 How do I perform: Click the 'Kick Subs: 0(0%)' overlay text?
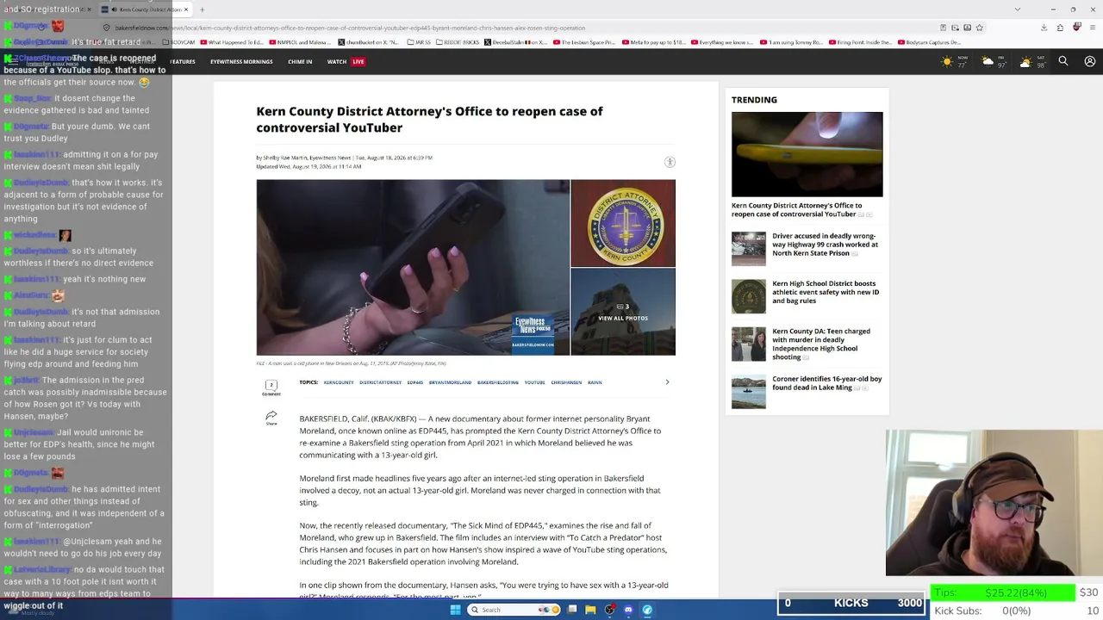pyautogui.click(x=983, y=611)
